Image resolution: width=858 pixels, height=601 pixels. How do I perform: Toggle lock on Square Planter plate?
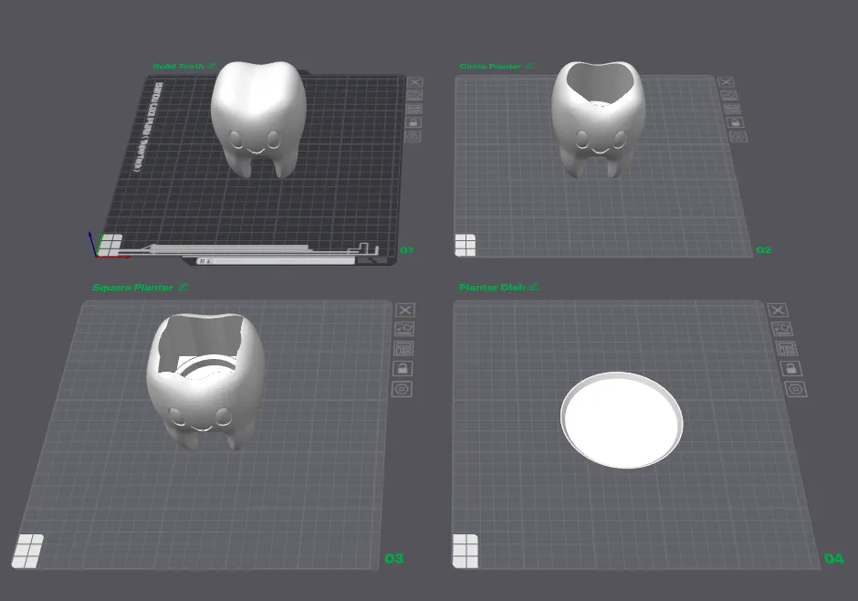[403, 369]
